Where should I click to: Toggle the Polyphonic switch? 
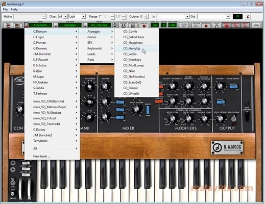pyautogui.click(x=234, y=118)
